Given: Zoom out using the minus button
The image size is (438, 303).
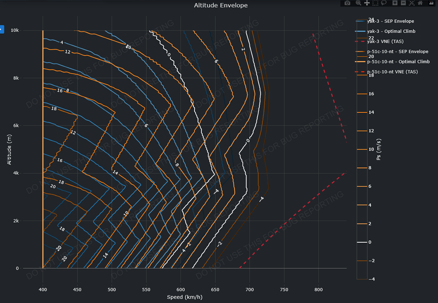Looking at the screenshot, I should click(403, 3).
